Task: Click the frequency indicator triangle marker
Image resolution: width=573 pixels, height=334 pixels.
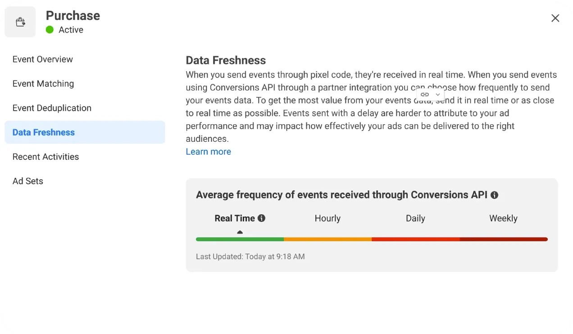Action: click(240, 232)
